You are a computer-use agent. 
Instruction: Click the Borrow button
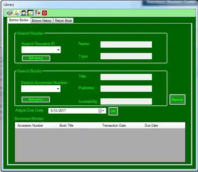click(x=177, y=99)
